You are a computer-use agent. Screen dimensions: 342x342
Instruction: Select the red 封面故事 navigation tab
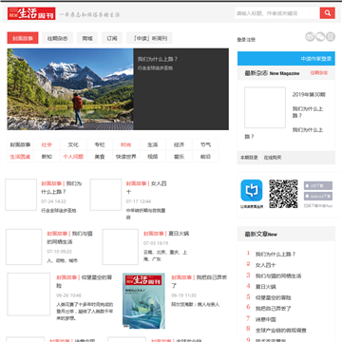23,38
